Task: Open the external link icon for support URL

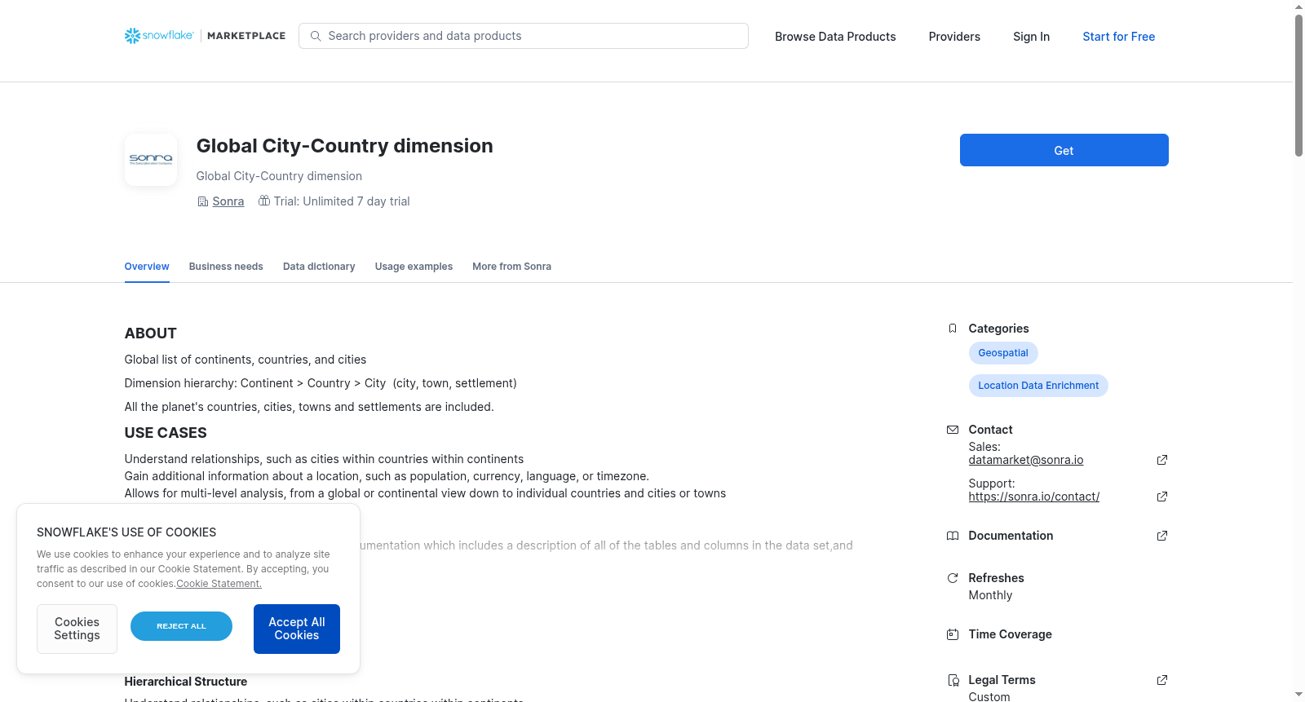Action: (x=1162, y=497)
